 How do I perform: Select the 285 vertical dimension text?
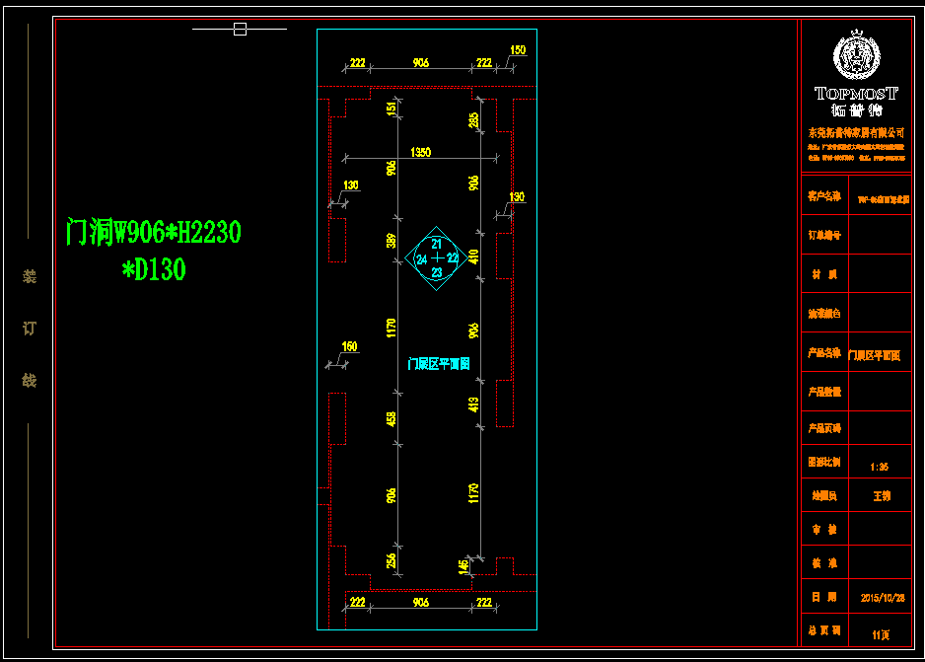pyautogui.click(x=474, y=119)
